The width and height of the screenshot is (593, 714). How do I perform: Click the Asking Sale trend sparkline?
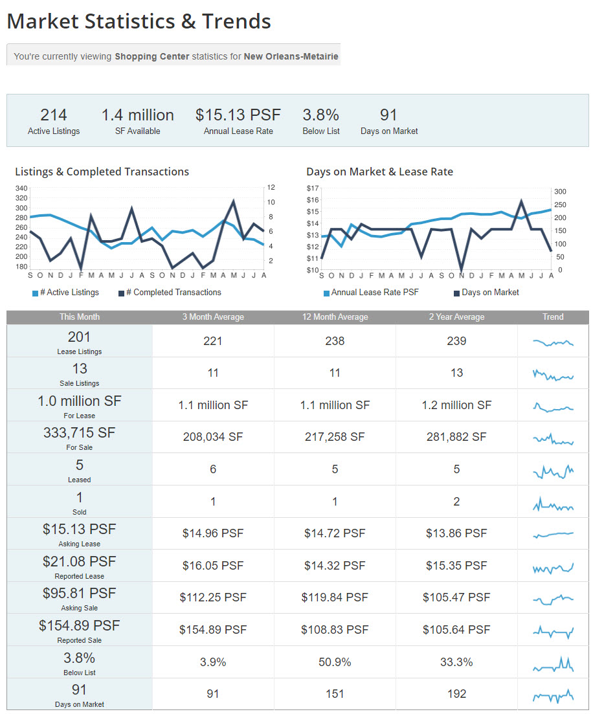tap(553, 599)
